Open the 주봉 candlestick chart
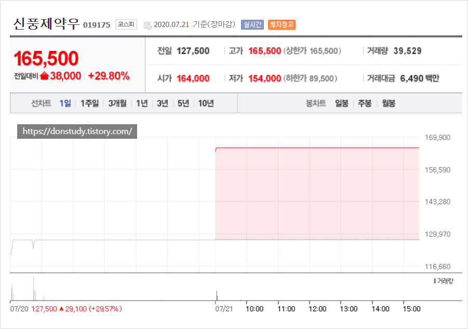 tap(365, 103)
